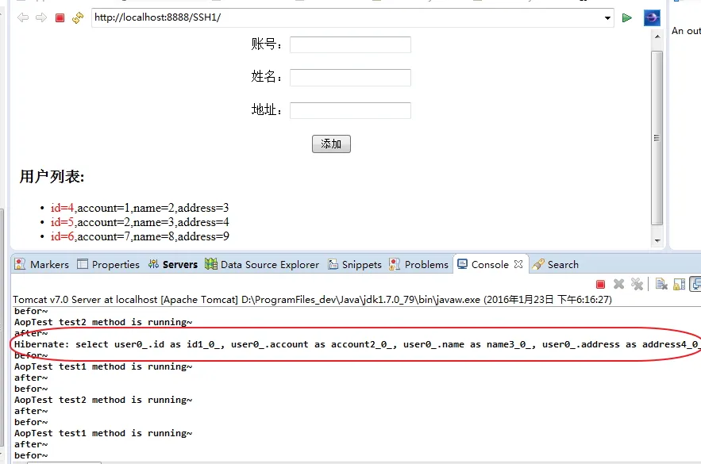This screenshot has width=701, height=464.
Task: Close the Console view tab
Action: 518,264
